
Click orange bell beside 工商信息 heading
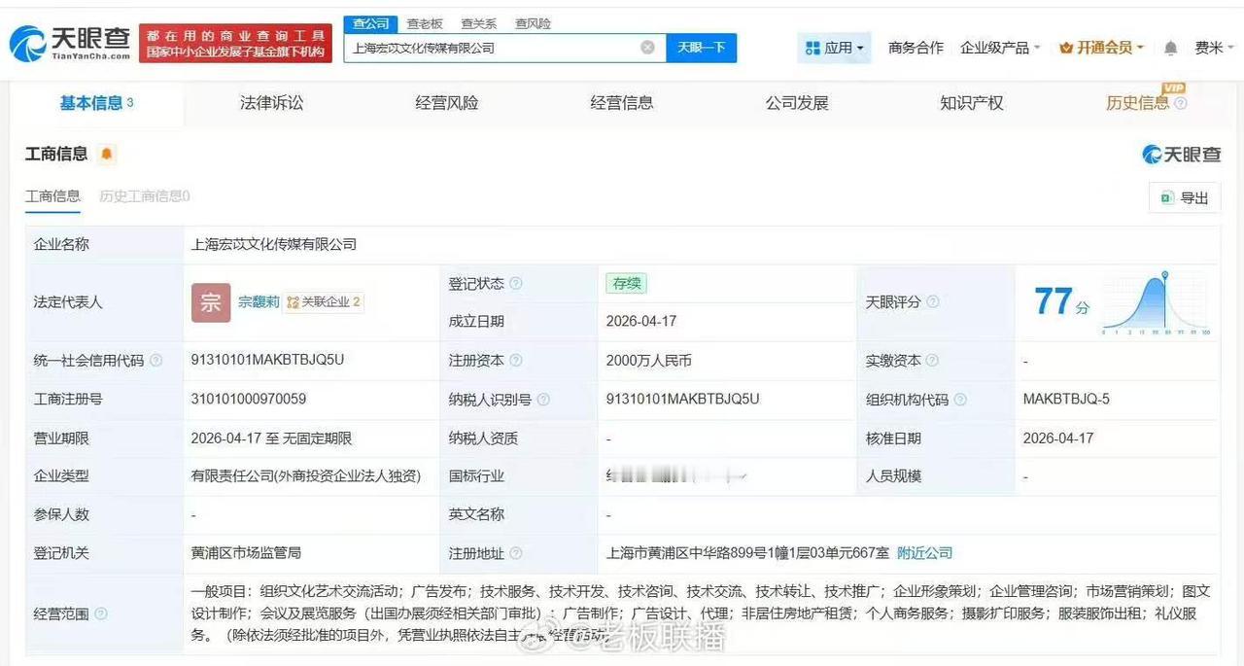pyautogui.click(x=106, y=154)
